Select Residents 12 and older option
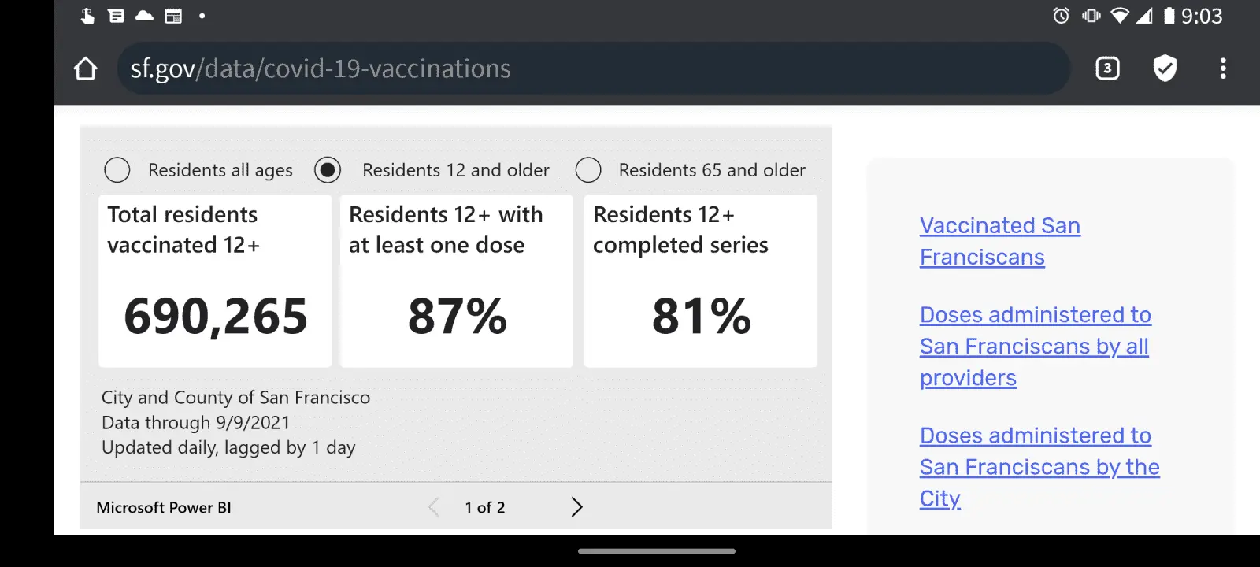The height and width of the screenshot is (567, 1260). (328, 170)
